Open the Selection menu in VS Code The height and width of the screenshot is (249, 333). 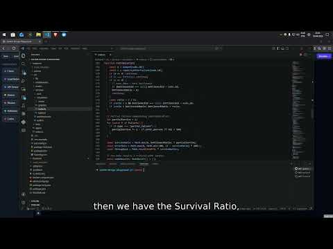[44, 48]
